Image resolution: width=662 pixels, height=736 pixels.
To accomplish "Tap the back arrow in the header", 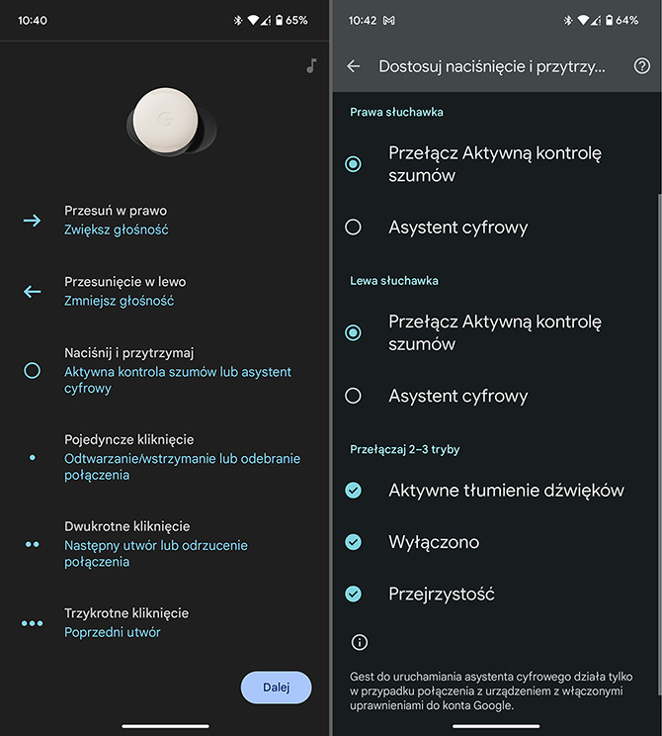I will [x=354, y=66].
